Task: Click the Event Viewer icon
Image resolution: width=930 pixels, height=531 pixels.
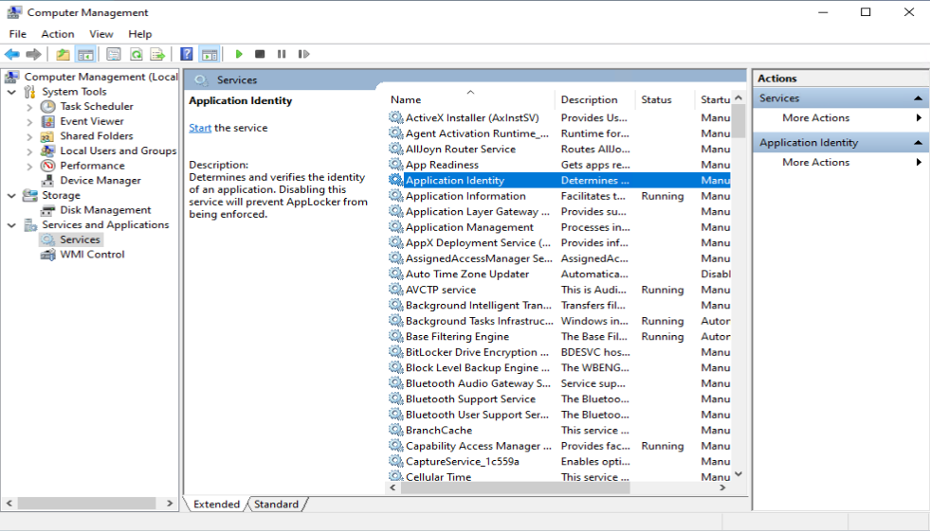Action: pos(48,121)
